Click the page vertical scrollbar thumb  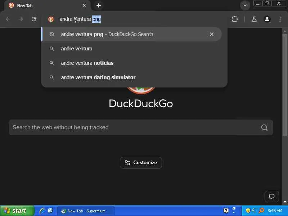click(x=285, y=85)
